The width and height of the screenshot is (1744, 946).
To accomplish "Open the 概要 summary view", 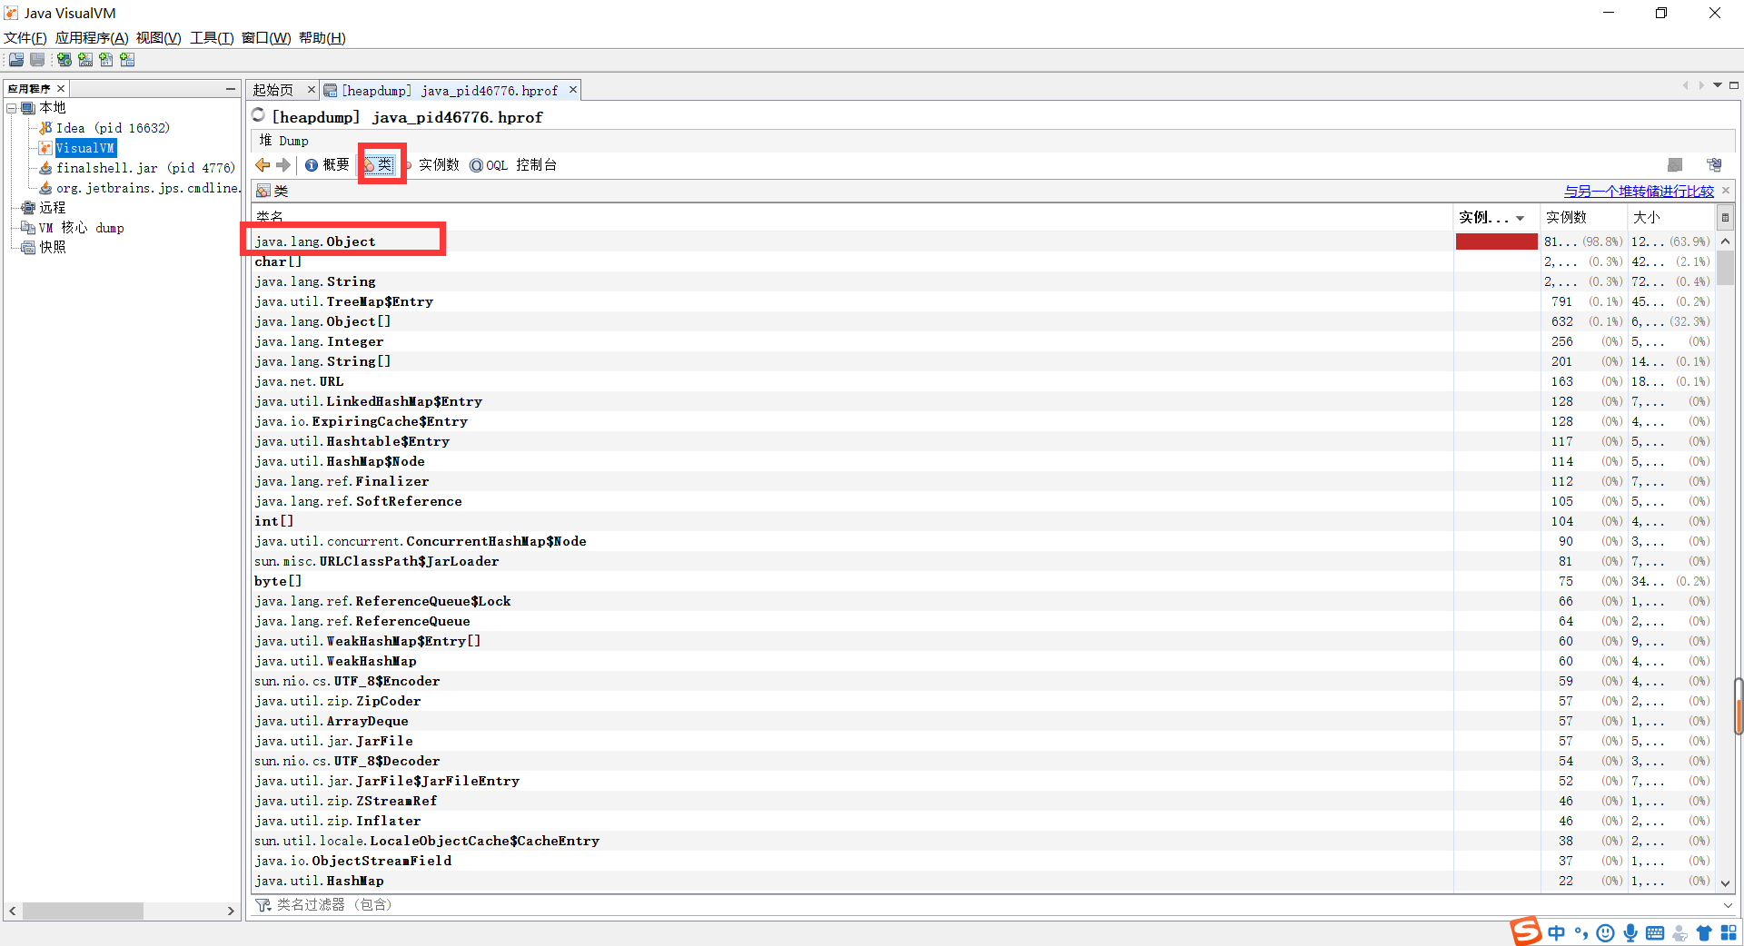I will 327,164.
